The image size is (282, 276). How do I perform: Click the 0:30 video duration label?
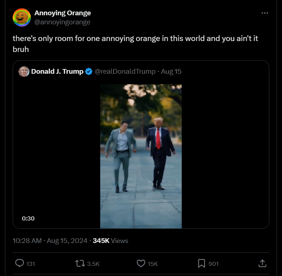coord(28,218)
